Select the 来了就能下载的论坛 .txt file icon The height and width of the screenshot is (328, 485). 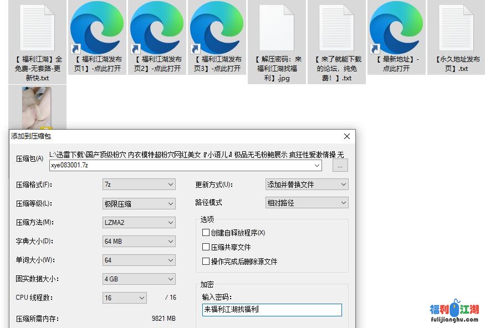click(x=336, y=28)
